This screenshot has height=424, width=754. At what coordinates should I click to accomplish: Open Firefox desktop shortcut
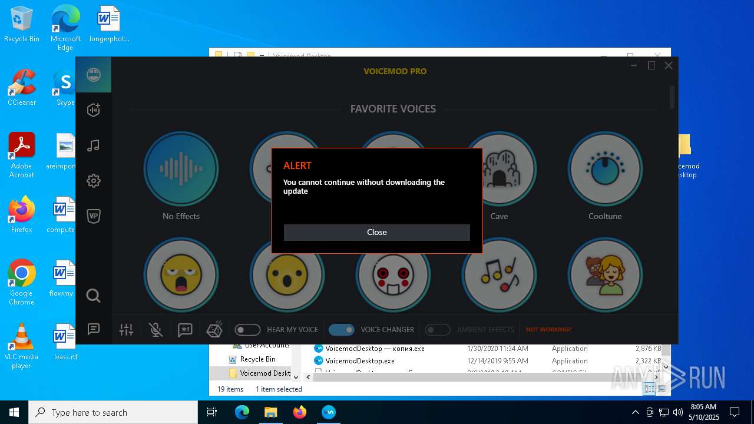coord(22,215)
